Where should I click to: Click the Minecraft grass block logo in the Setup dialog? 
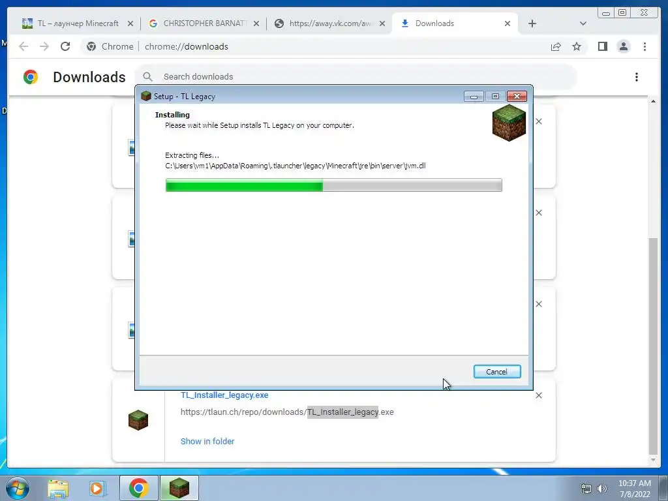coord(509,123)
